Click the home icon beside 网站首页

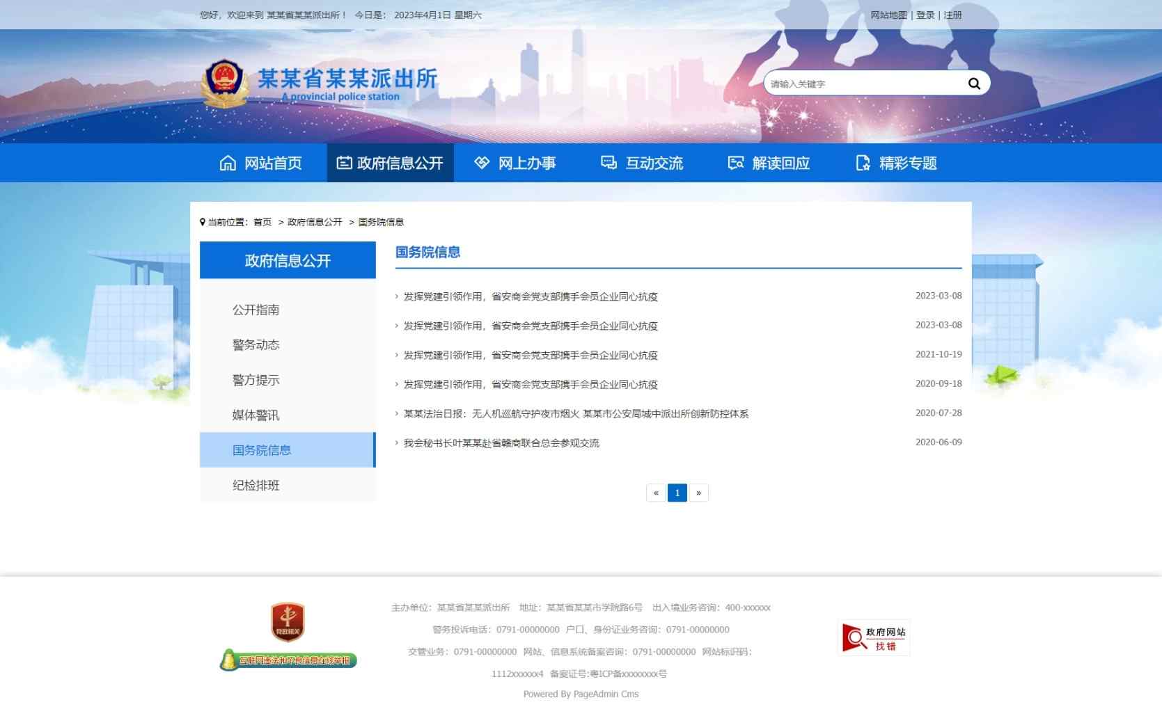228,163
